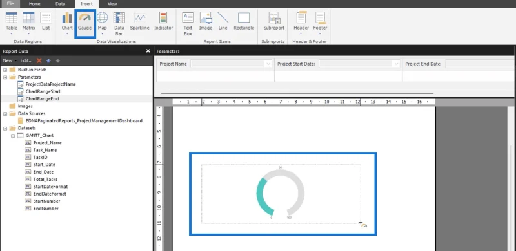The height and width of the screenshot is (251, 516).
Task: Select the TaskID field
Action: [40, 158]
